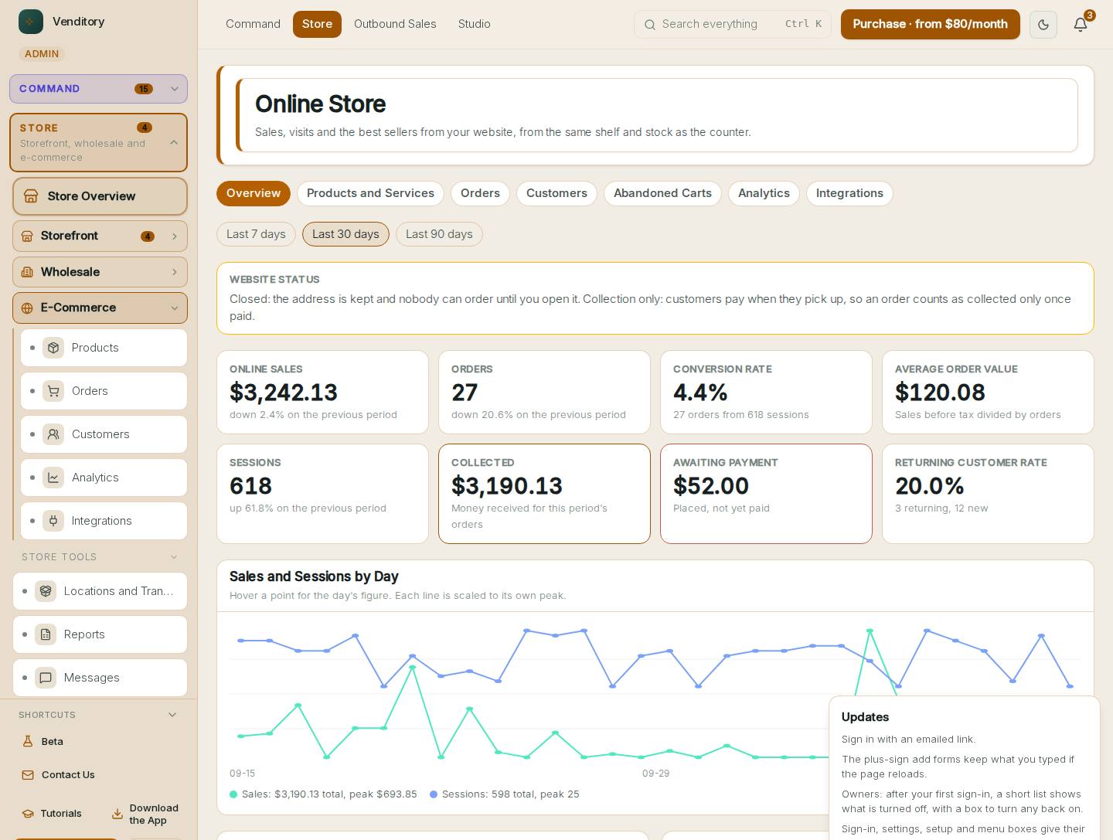The height and width of the screenshot is (840, 1113).
Task: Expand the Wholesale submenu arrow
Action: (x=175, y=272)
